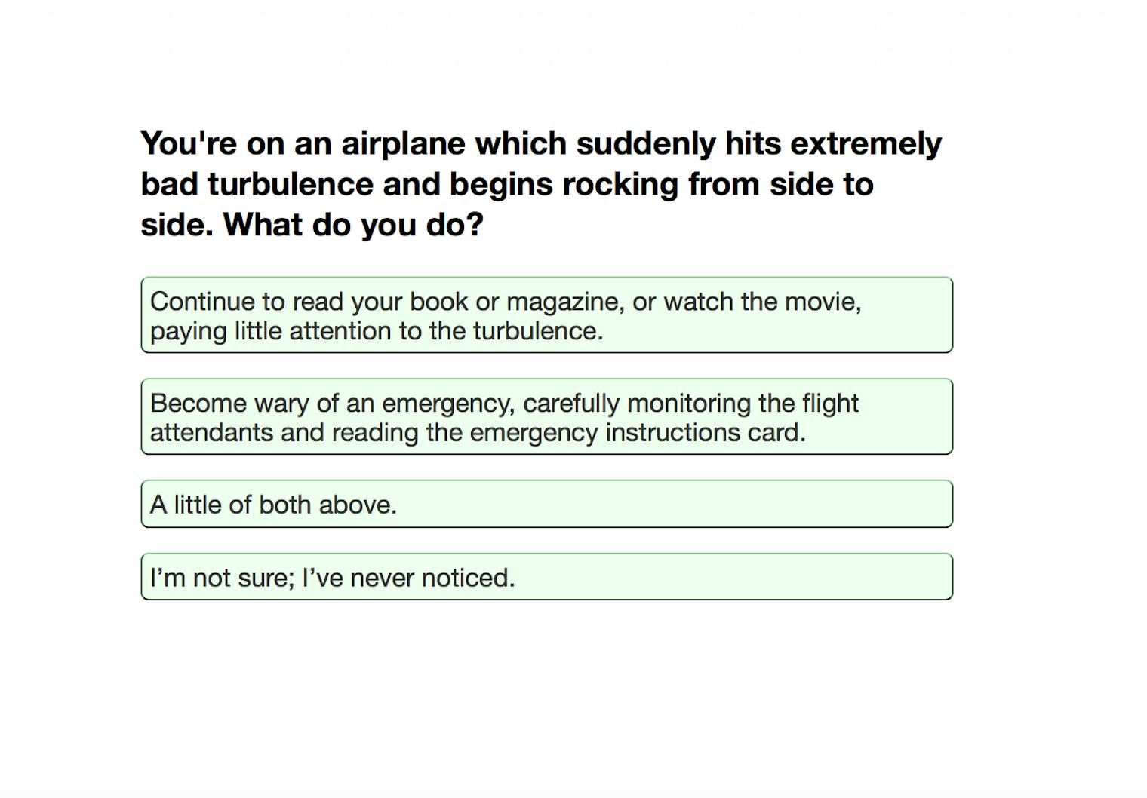Pick the 'A little of both above' answer

(546, 504)
